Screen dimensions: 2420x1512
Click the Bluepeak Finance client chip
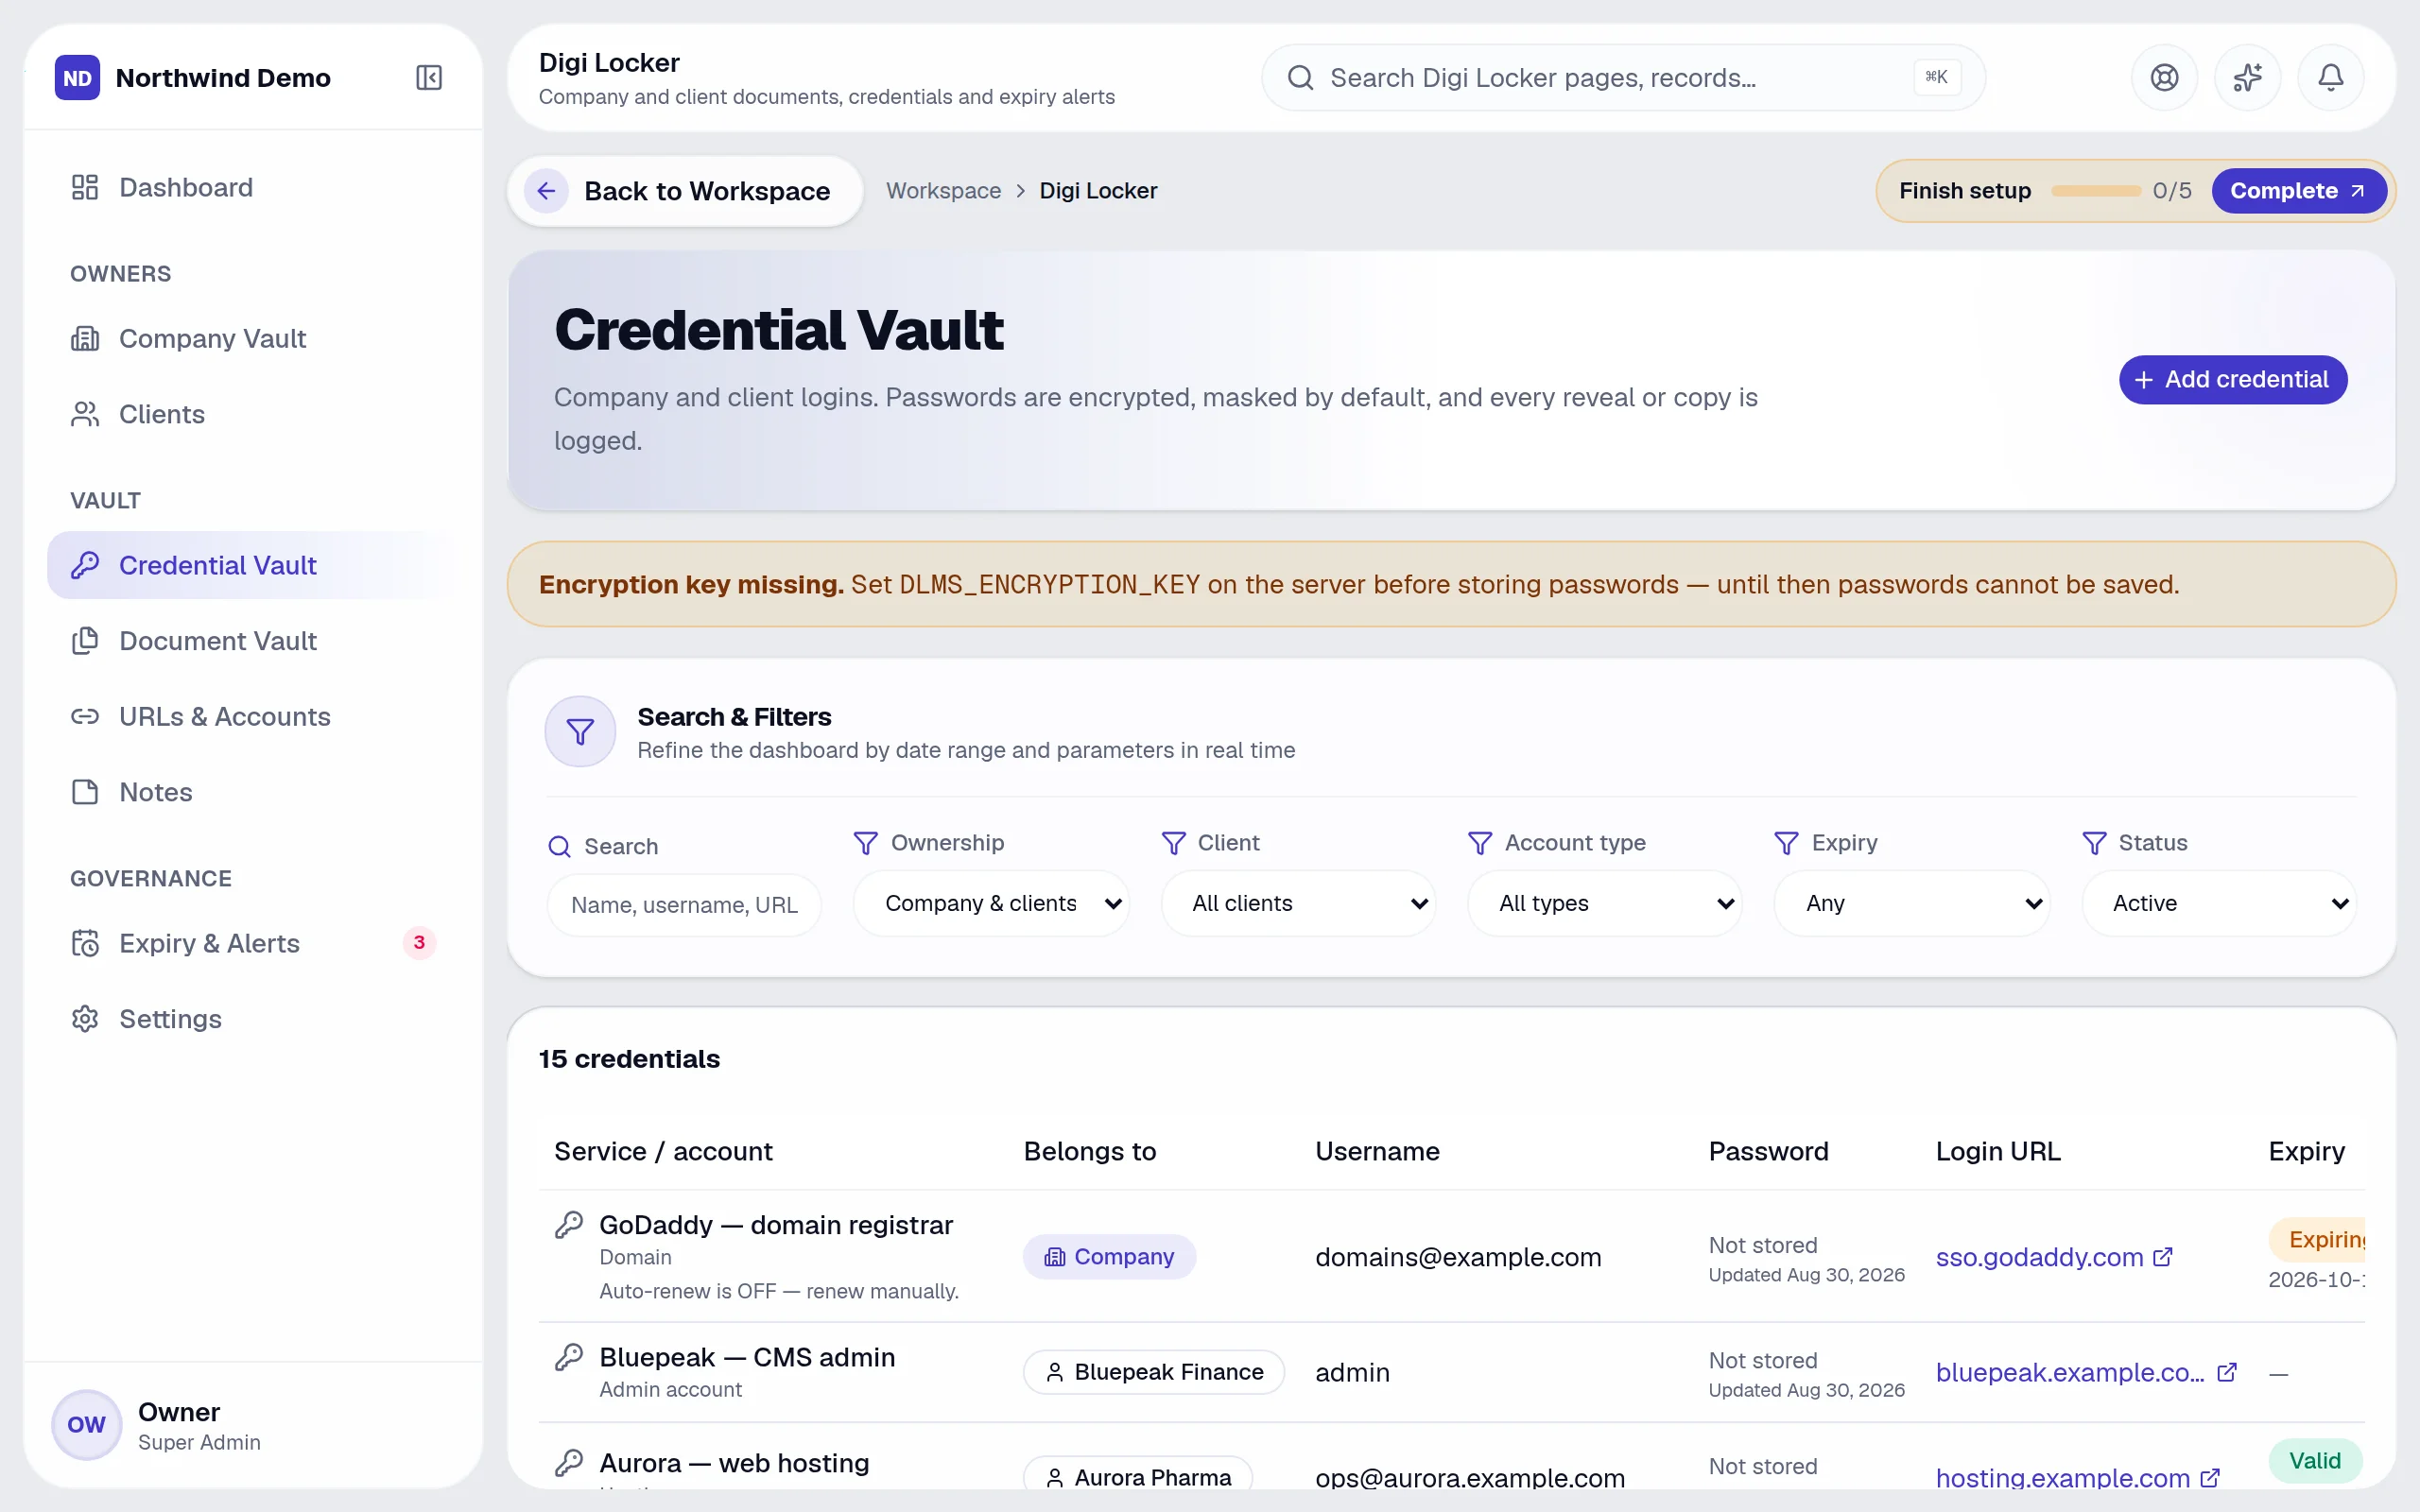click(1154, 1372)
